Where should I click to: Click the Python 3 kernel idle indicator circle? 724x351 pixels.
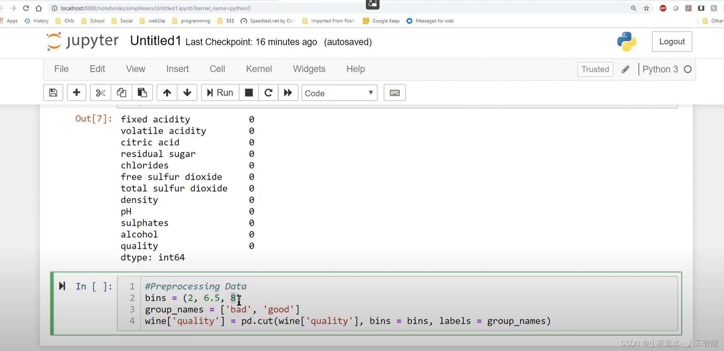coord(688,69)
